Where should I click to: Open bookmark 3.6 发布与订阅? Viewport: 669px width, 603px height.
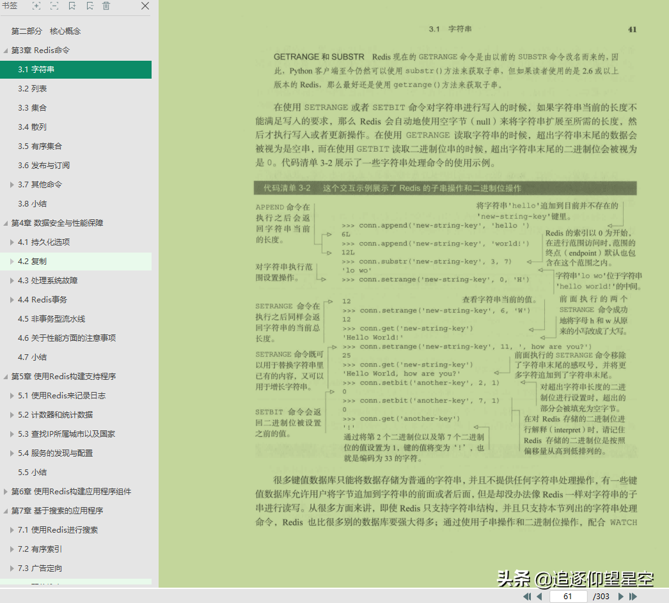pos(44,166)
